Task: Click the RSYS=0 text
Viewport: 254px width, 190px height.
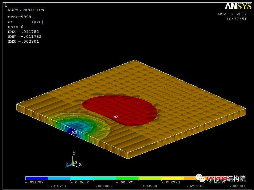Action: [x=16, y=27]
